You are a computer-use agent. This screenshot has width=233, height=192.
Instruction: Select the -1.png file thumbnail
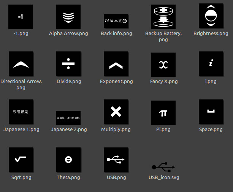click(x=21, y=17)
